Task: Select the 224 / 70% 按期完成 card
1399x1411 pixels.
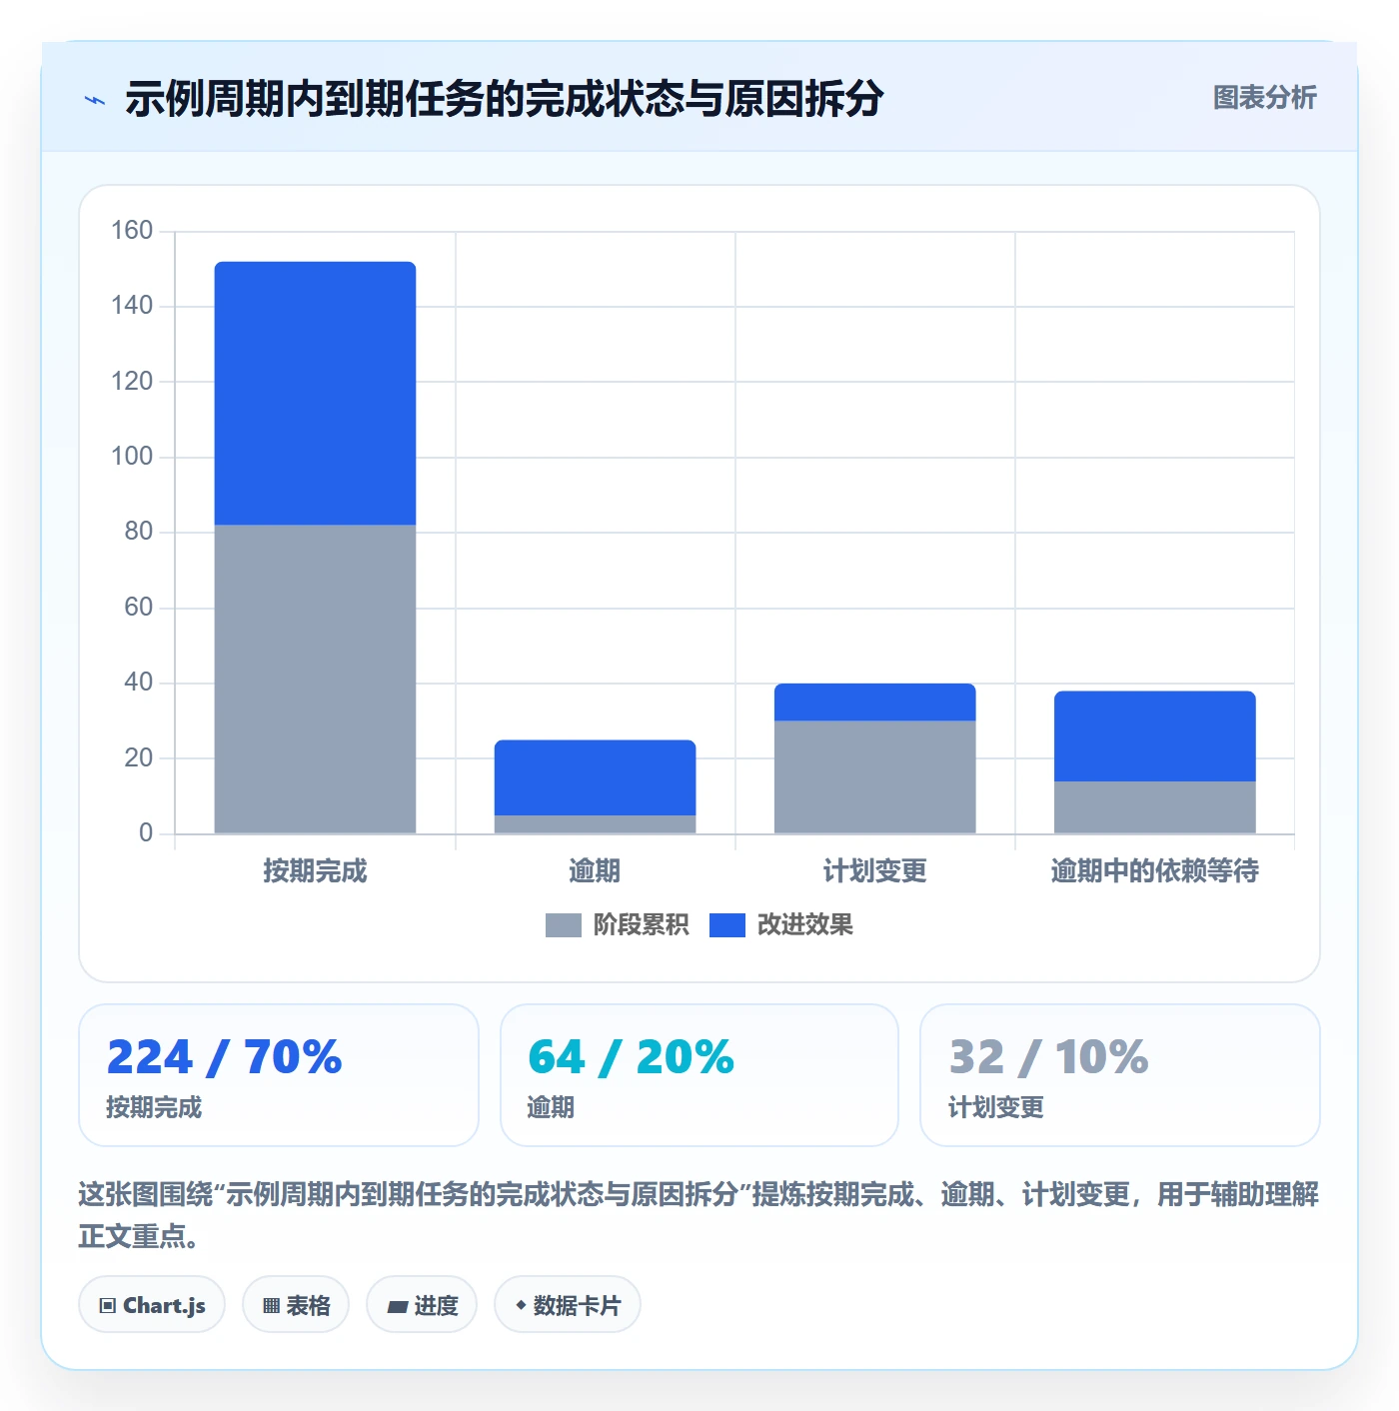Action: pos(279,1075)
